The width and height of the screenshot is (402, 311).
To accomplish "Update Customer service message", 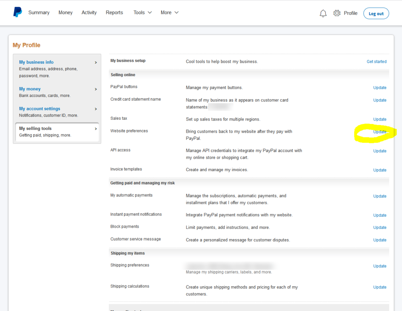I will coord(380,240).
